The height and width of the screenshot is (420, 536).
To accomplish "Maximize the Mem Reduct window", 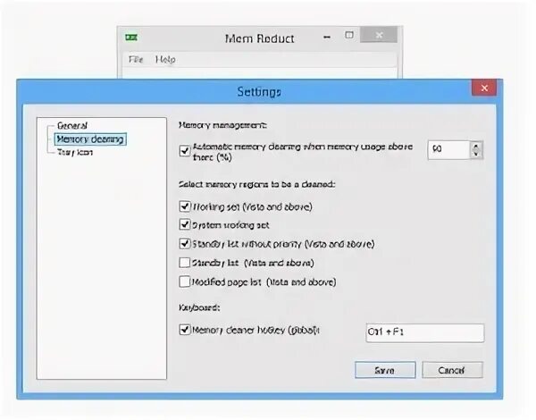I will (x=349, y=35).
